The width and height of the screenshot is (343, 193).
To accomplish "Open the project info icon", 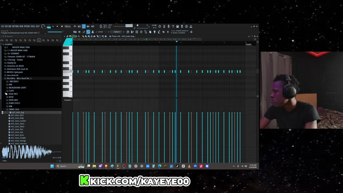I will 186,26.
